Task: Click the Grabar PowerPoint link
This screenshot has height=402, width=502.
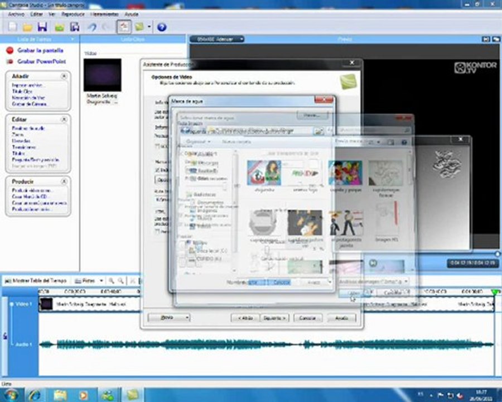Action: click(42, 61)
